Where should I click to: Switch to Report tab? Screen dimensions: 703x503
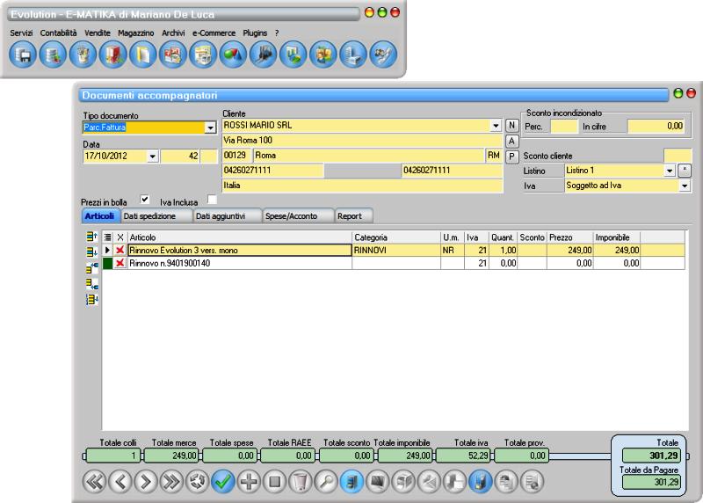(354, 216)
